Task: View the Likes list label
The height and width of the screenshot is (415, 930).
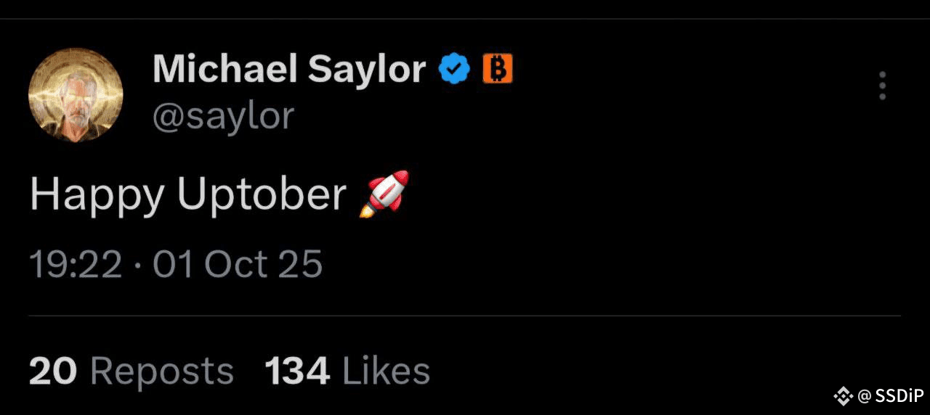Action: [x=386, y=371]
